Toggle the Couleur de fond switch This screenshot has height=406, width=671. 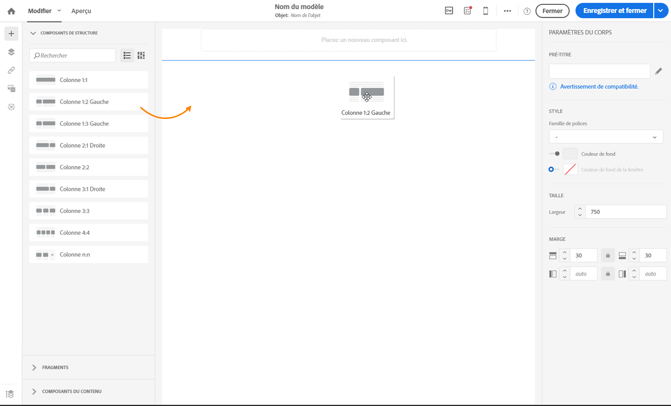point(554,154)
